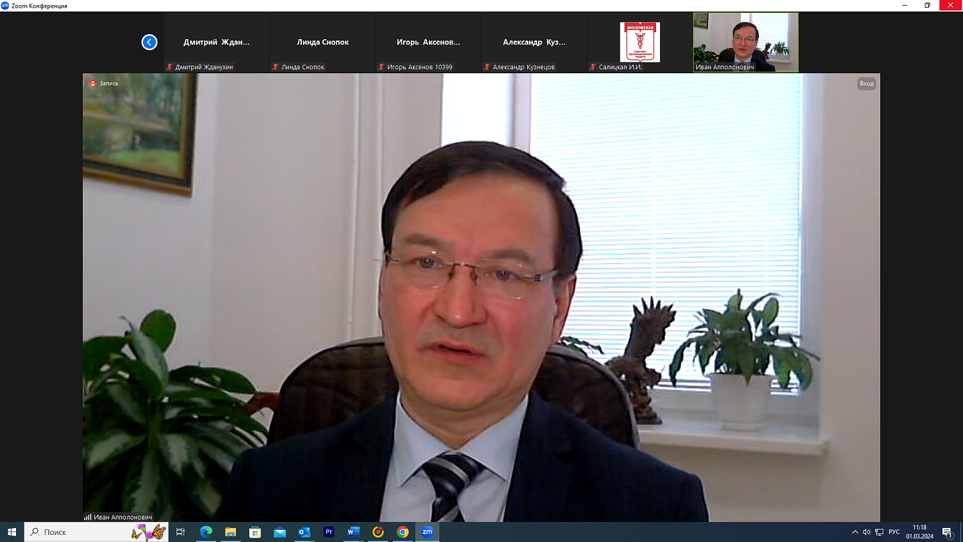Open the Mail app in taskbar
The image size is (963, 542).
pos(280,532)
